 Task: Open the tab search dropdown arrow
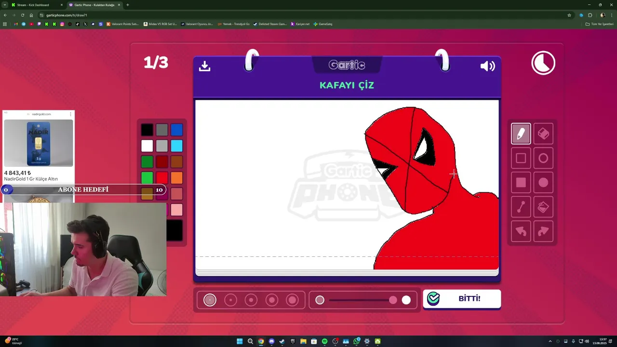[x=4, y=5]
